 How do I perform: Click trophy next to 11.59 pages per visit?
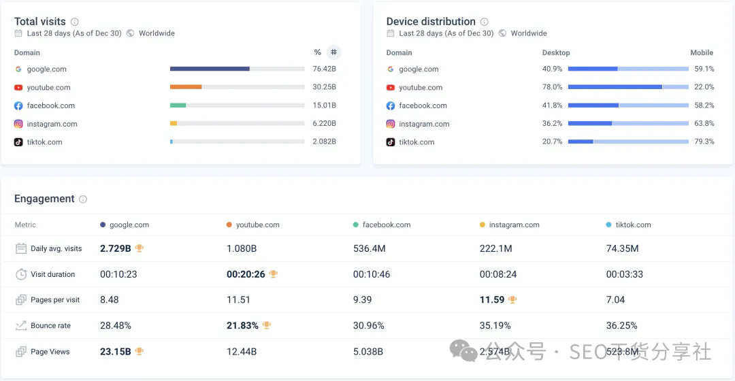(512, 299)
